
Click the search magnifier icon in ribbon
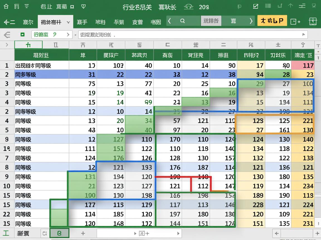[x=183, y=21]
